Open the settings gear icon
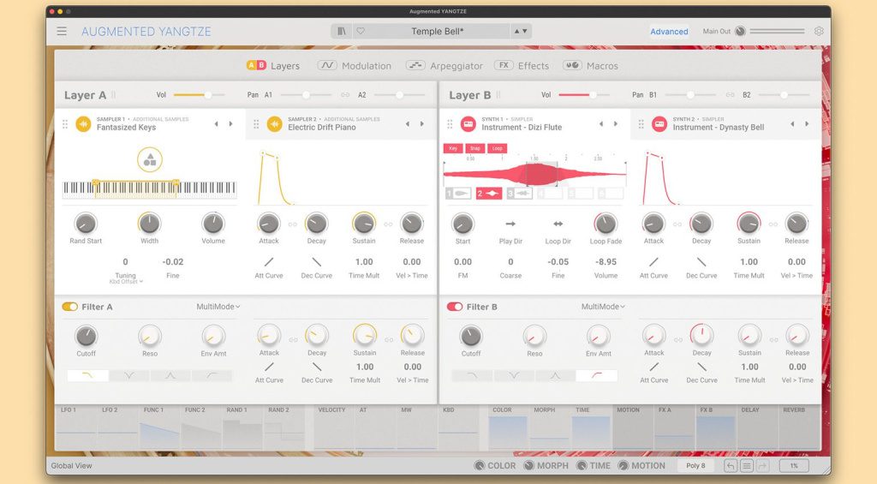Image resolution: width=877 pixels, height=484 pixels. click(819, 32)
